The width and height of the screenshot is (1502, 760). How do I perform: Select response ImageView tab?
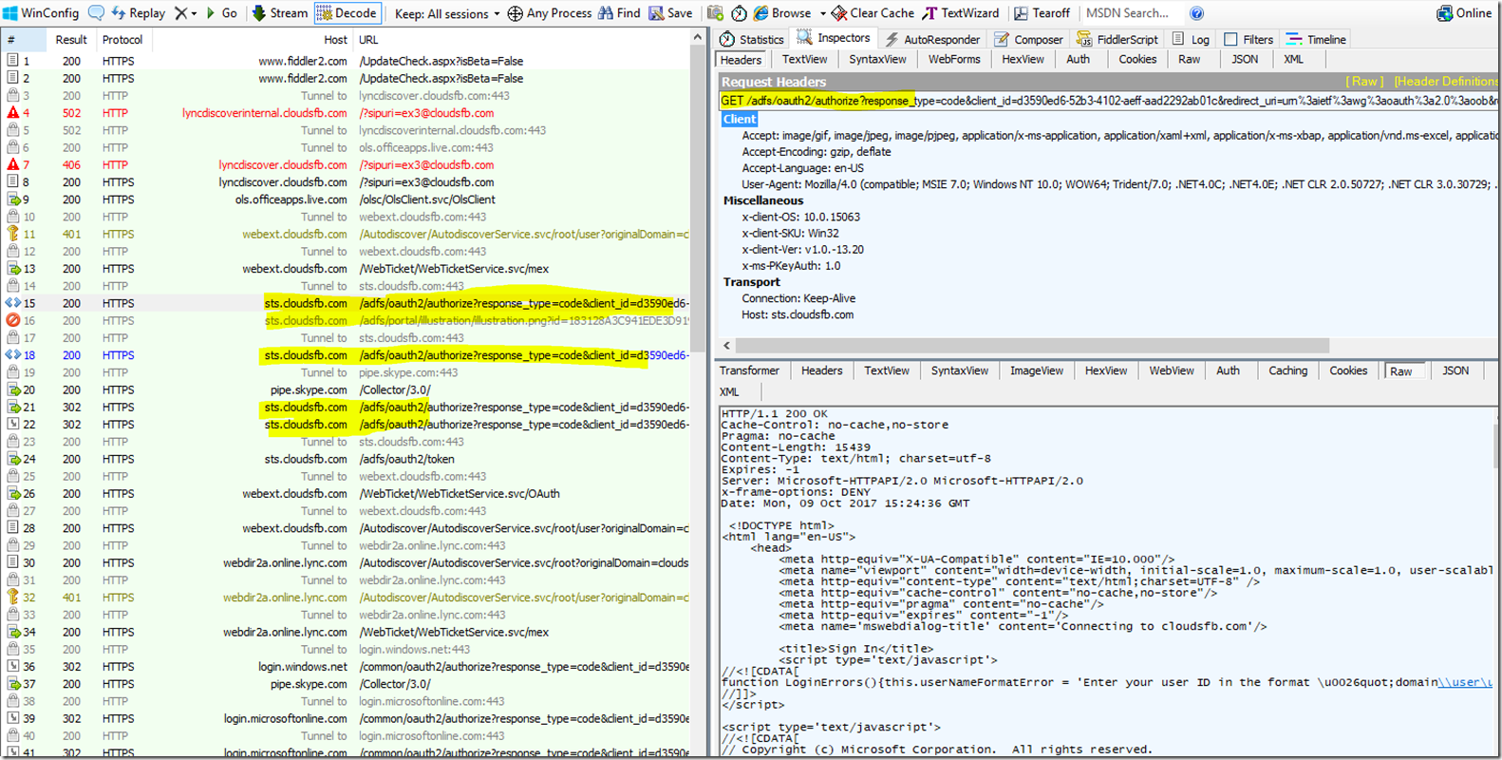(x=1037, y=370)
